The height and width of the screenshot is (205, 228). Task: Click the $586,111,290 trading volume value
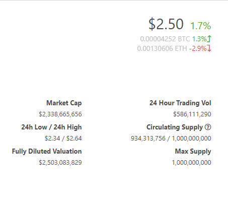[192, 114]
